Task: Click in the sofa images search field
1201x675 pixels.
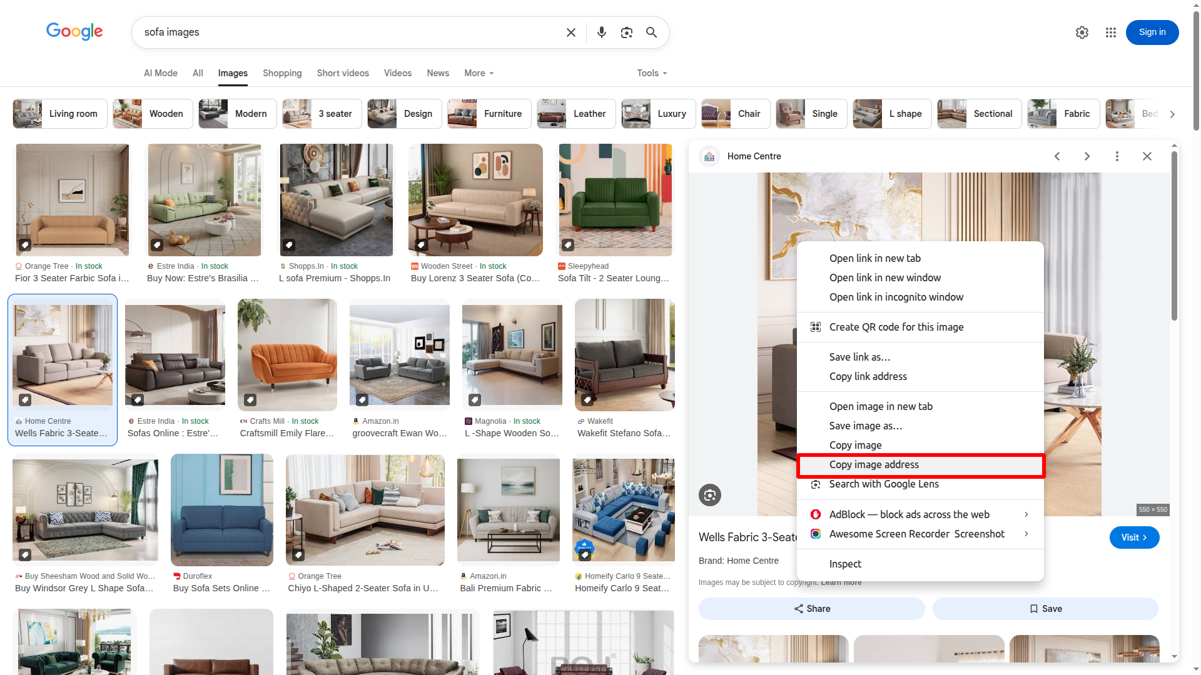Action: click(347, 32)
